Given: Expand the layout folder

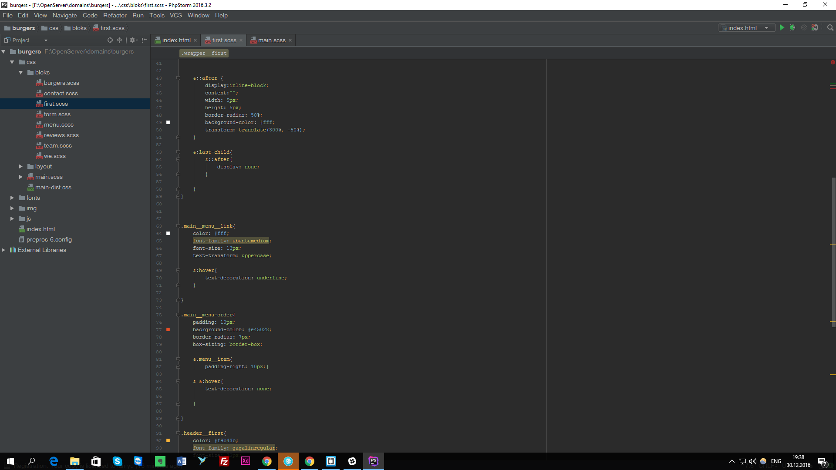Looking at the screenshot, I should [x=21, y=166].
